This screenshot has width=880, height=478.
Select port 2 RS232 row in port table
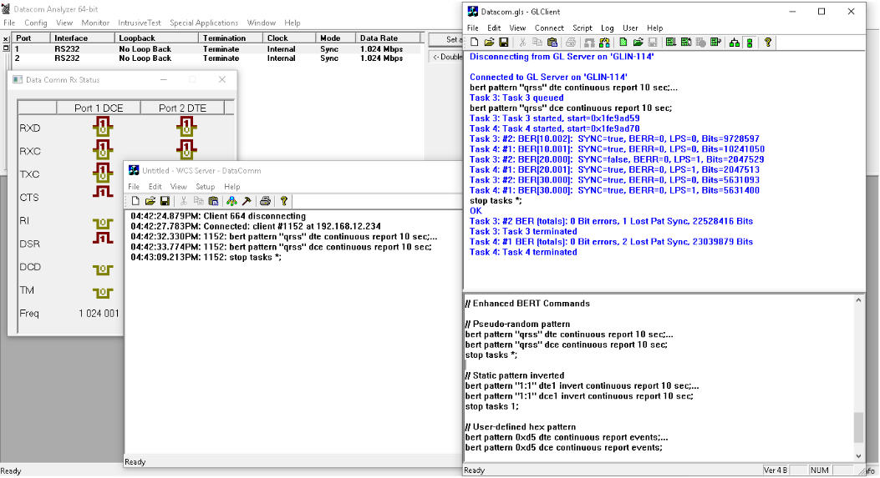point(216,58)
